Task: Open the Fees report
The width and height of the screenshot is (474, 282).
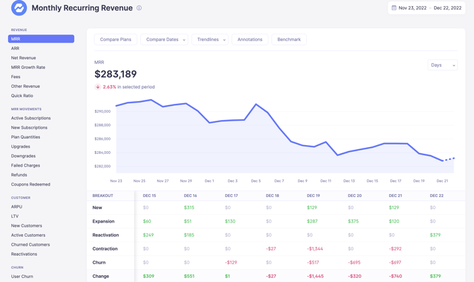Action: coord(16,76)
